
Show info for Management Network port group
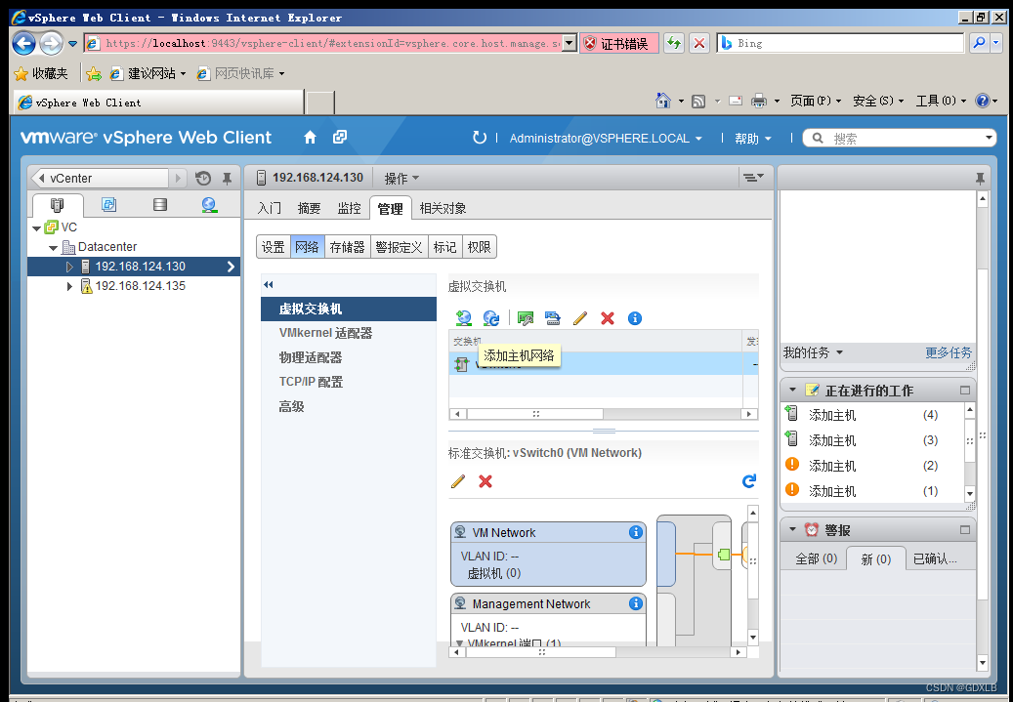pyautogui.click(x=636, y=603)
